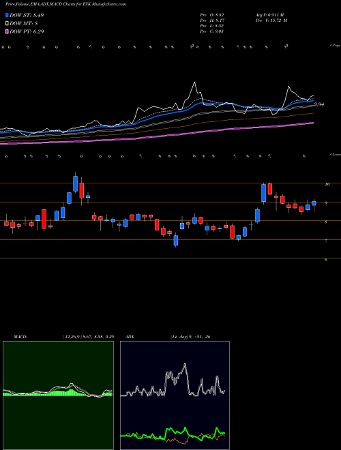Click the 'Pre V: 15.72 M' volume text
This screenshot has width=341, height=450.
coord(273,20)
